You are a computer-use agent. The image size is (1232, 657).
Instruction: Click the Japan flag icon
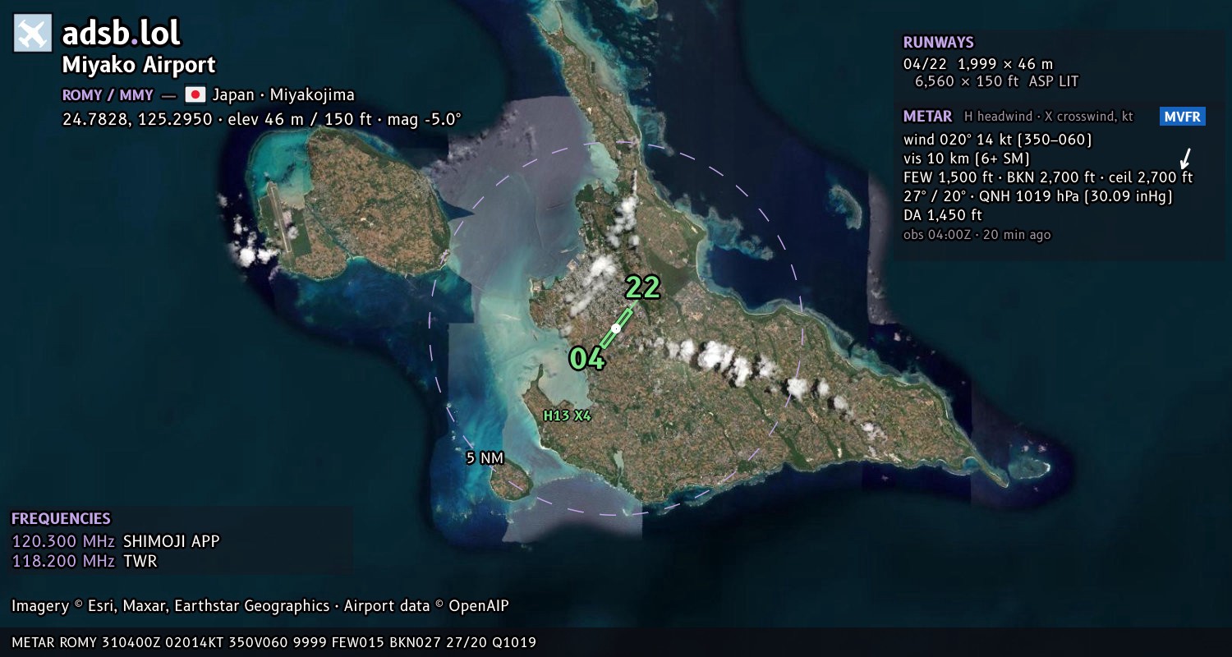(195, 94)
